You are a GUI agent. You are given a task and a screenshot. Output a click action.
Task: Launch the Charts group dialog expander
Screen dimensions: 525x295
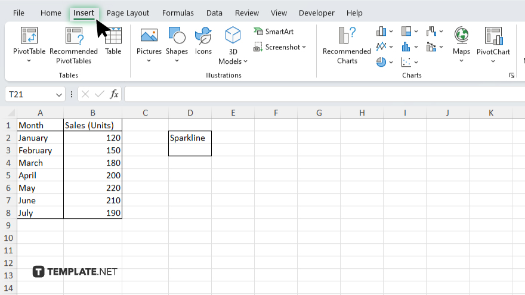[x=511, y=76]
